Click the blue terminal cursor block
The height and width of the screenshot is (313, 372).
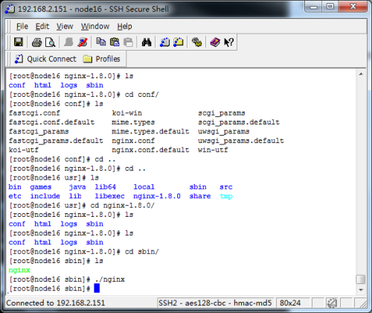[x=97, y=288]
